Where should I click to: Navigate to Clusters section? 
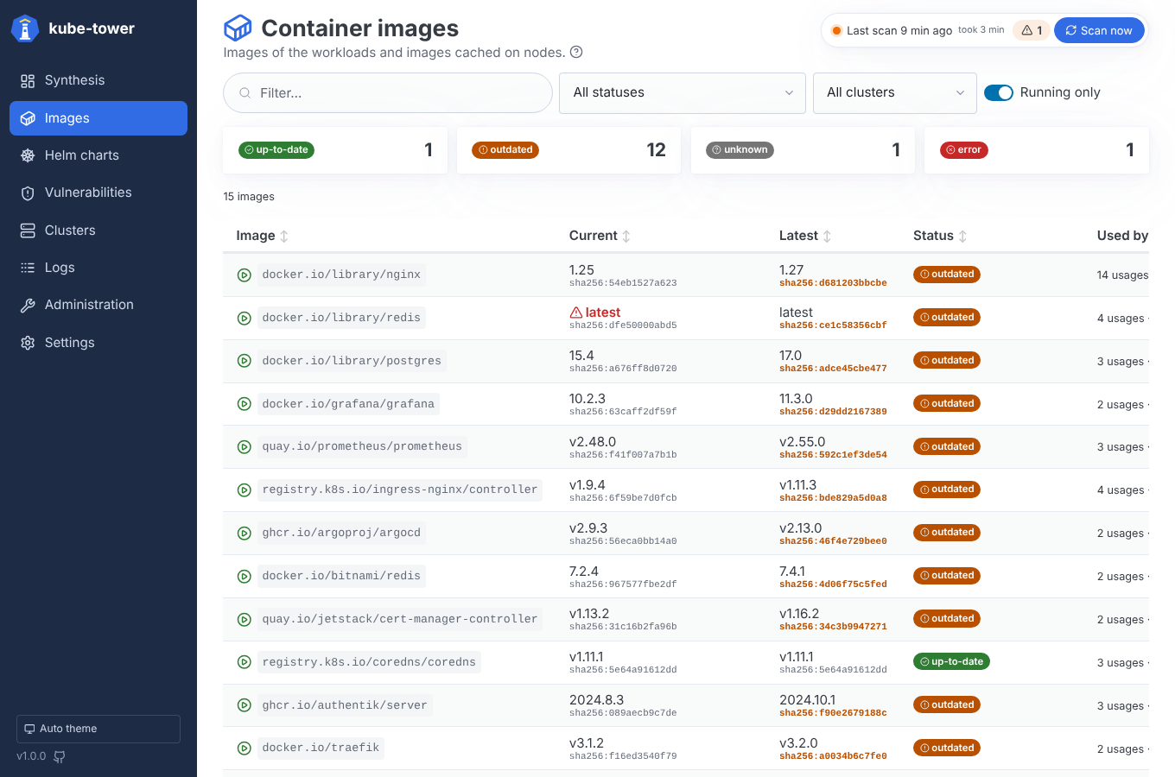[98, 231]
